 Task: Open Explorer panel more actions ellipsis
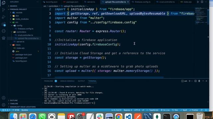tap(38, 2)
